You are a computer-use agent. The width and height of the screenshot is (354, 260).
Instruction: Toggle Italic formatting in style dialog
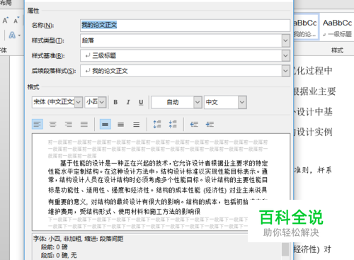[128, 102]
